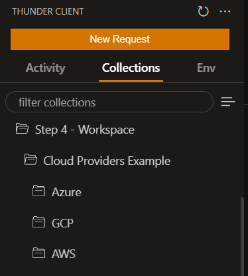Open the more actions ellipsis menu
Viewport: 248px width, 276px height.
[x=225, y=11]
